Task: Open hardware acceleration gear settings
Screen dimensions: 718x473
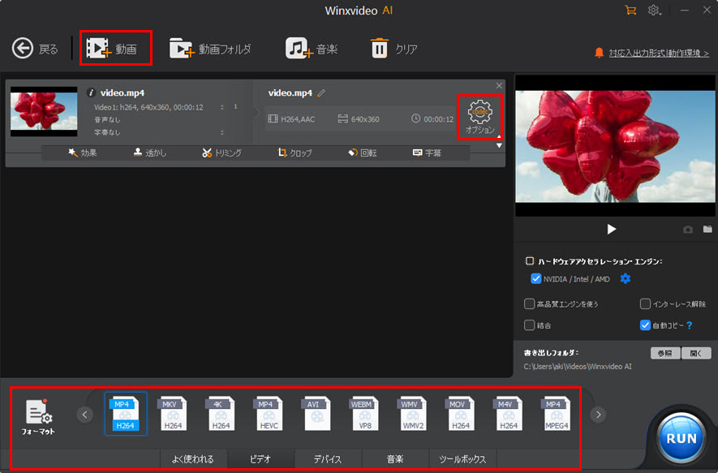Action: [x=625, y=278]
